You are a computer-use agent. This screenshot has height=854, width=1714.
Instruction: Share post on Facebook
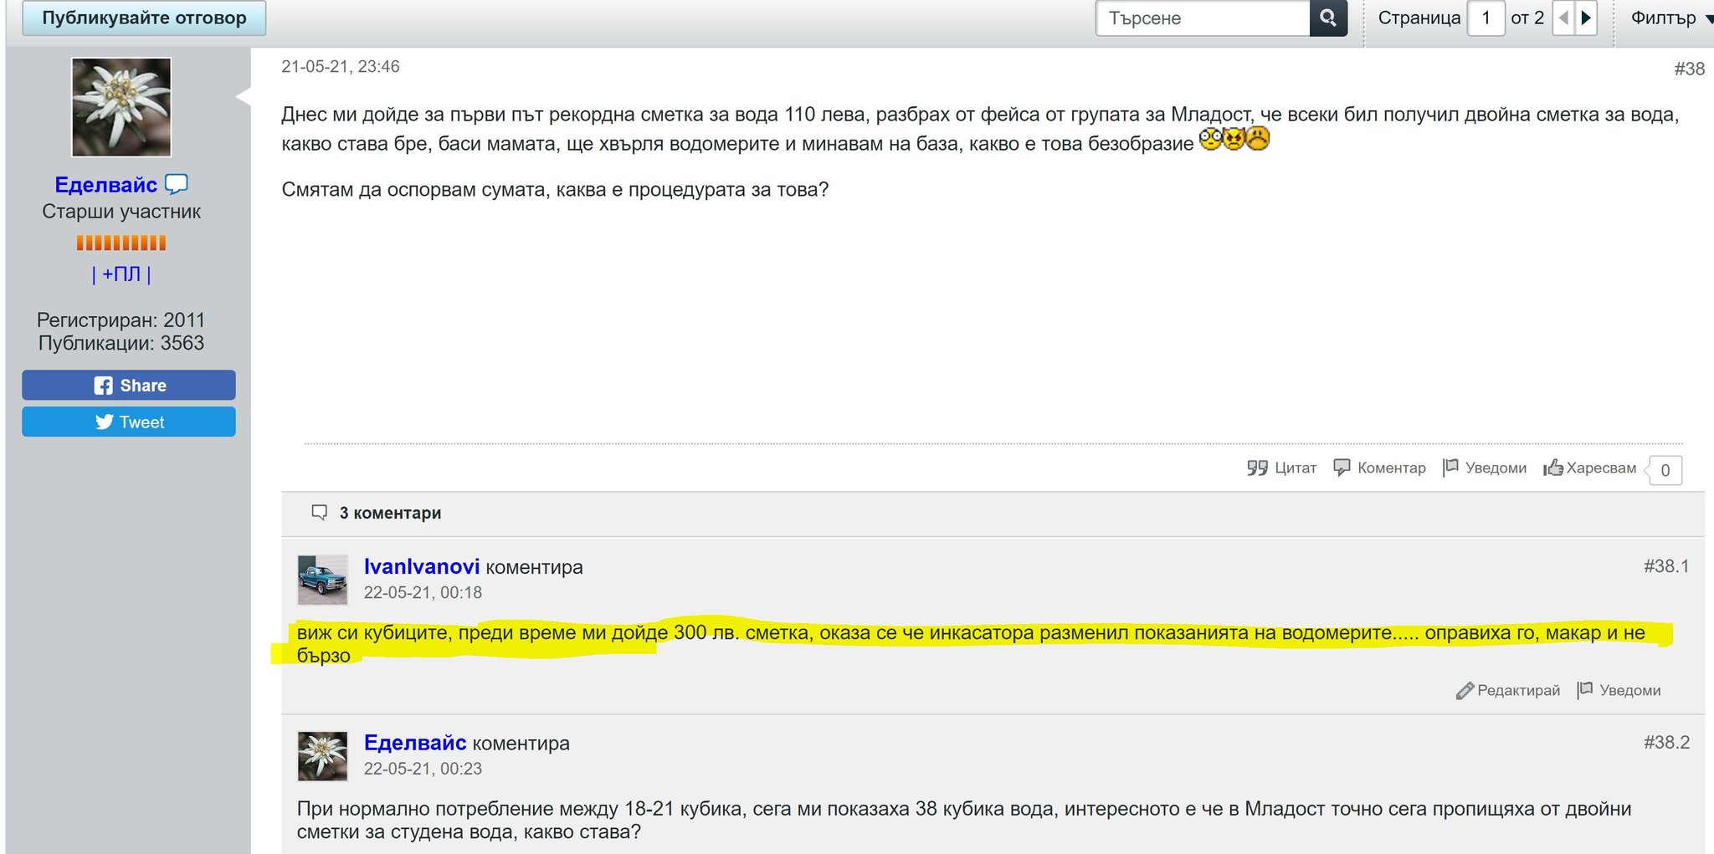[129, 385]
